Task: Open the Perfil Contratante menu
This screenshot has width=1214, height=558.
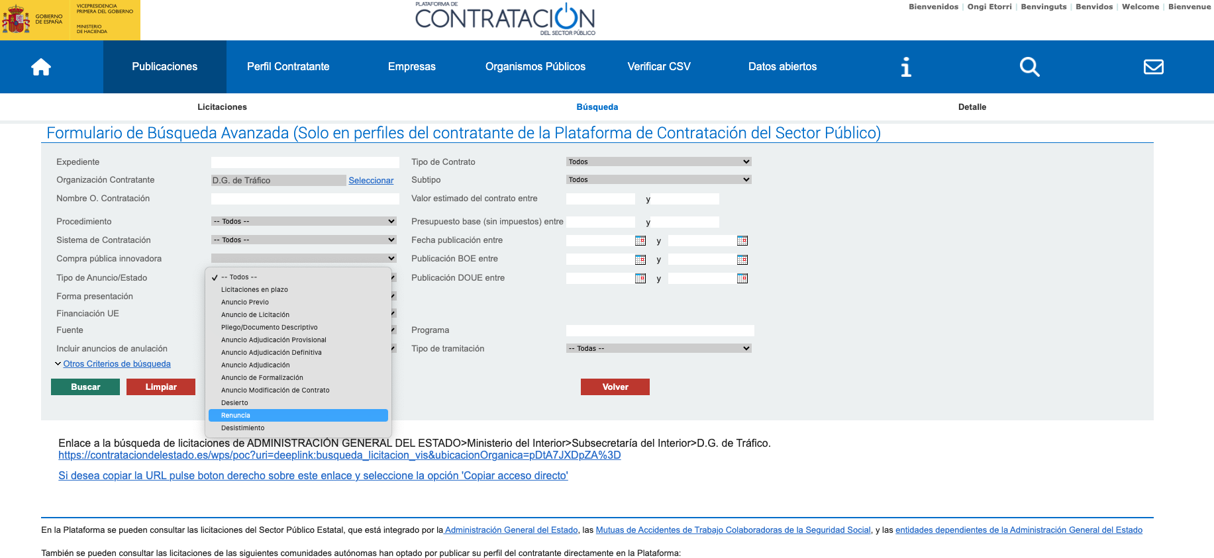Action: [288, 67]
